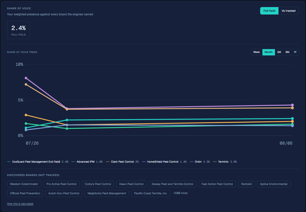Open the How this is calculated link

pos(20,204)
